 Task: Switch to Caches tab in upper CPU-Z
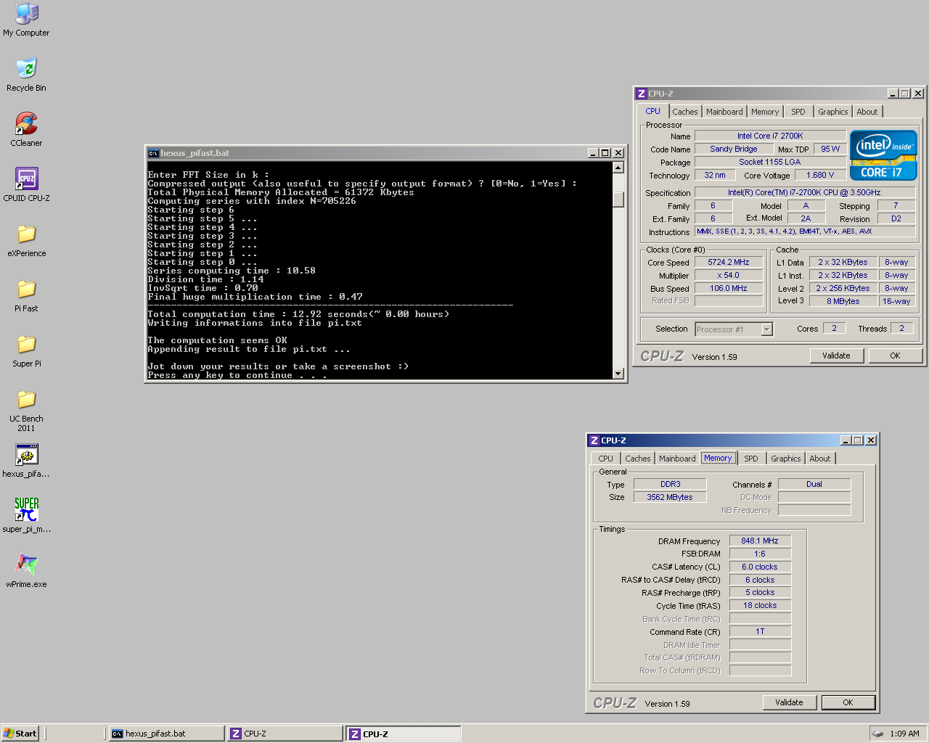(x=684, y=112)
